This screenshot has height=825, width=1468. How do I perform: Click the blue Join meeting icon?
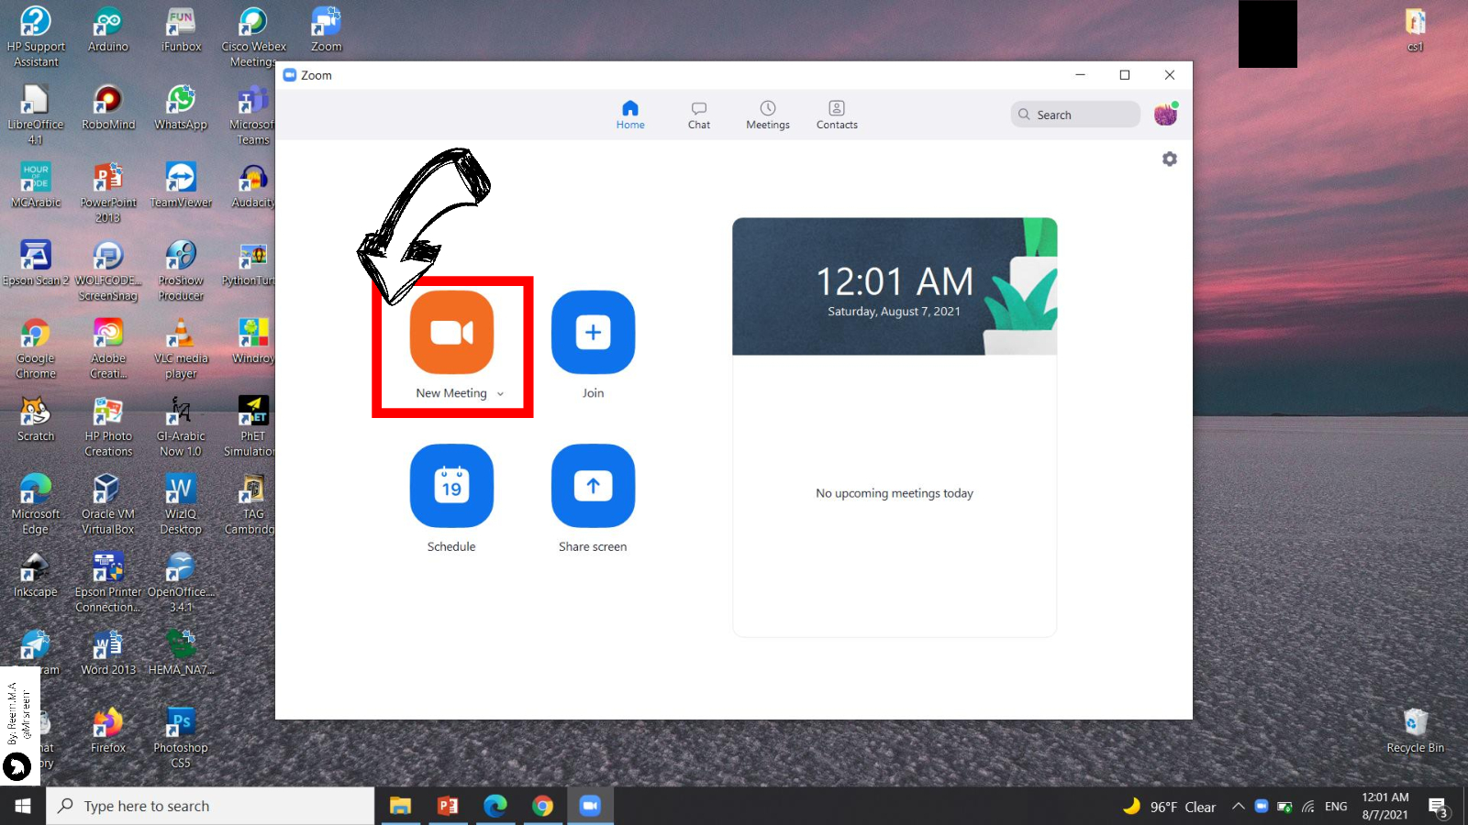click(593, 333)
